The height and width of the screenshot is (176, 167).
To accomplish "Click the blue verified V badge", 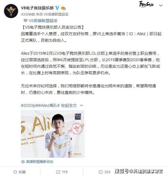I will 57,8.
